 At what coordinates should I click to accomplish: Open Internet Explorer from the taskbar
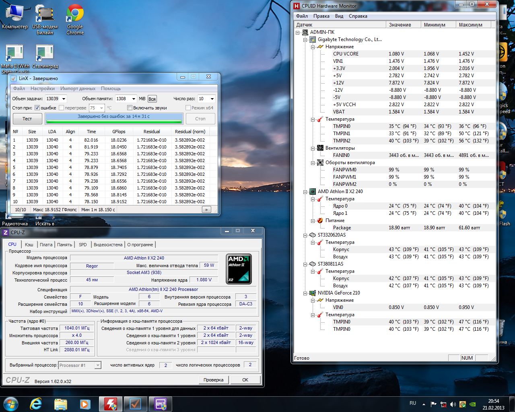36,404
